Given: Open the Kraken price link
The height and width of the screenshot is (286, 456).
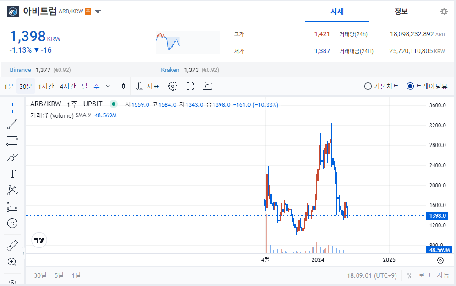Looking at the screenshot, I should pyautogui.click(x=170, y=70).
